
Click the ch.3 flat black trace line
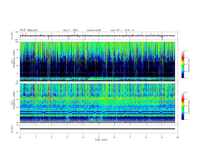(97, 129)
